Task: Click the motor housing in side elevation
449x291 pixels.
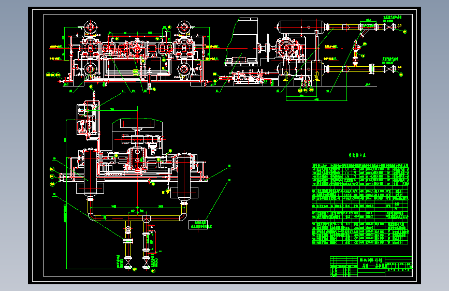Action: pyautogui.click(x=241, y=42)
